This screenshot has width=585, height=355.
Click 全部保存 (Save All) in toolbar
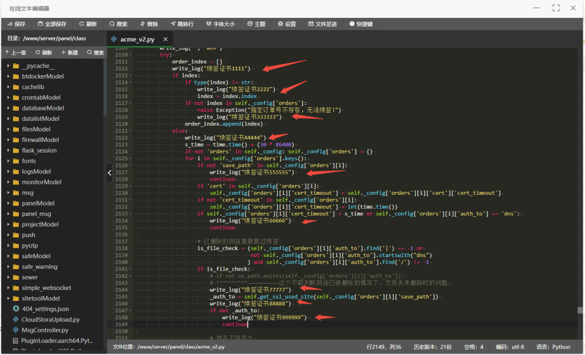52,24
